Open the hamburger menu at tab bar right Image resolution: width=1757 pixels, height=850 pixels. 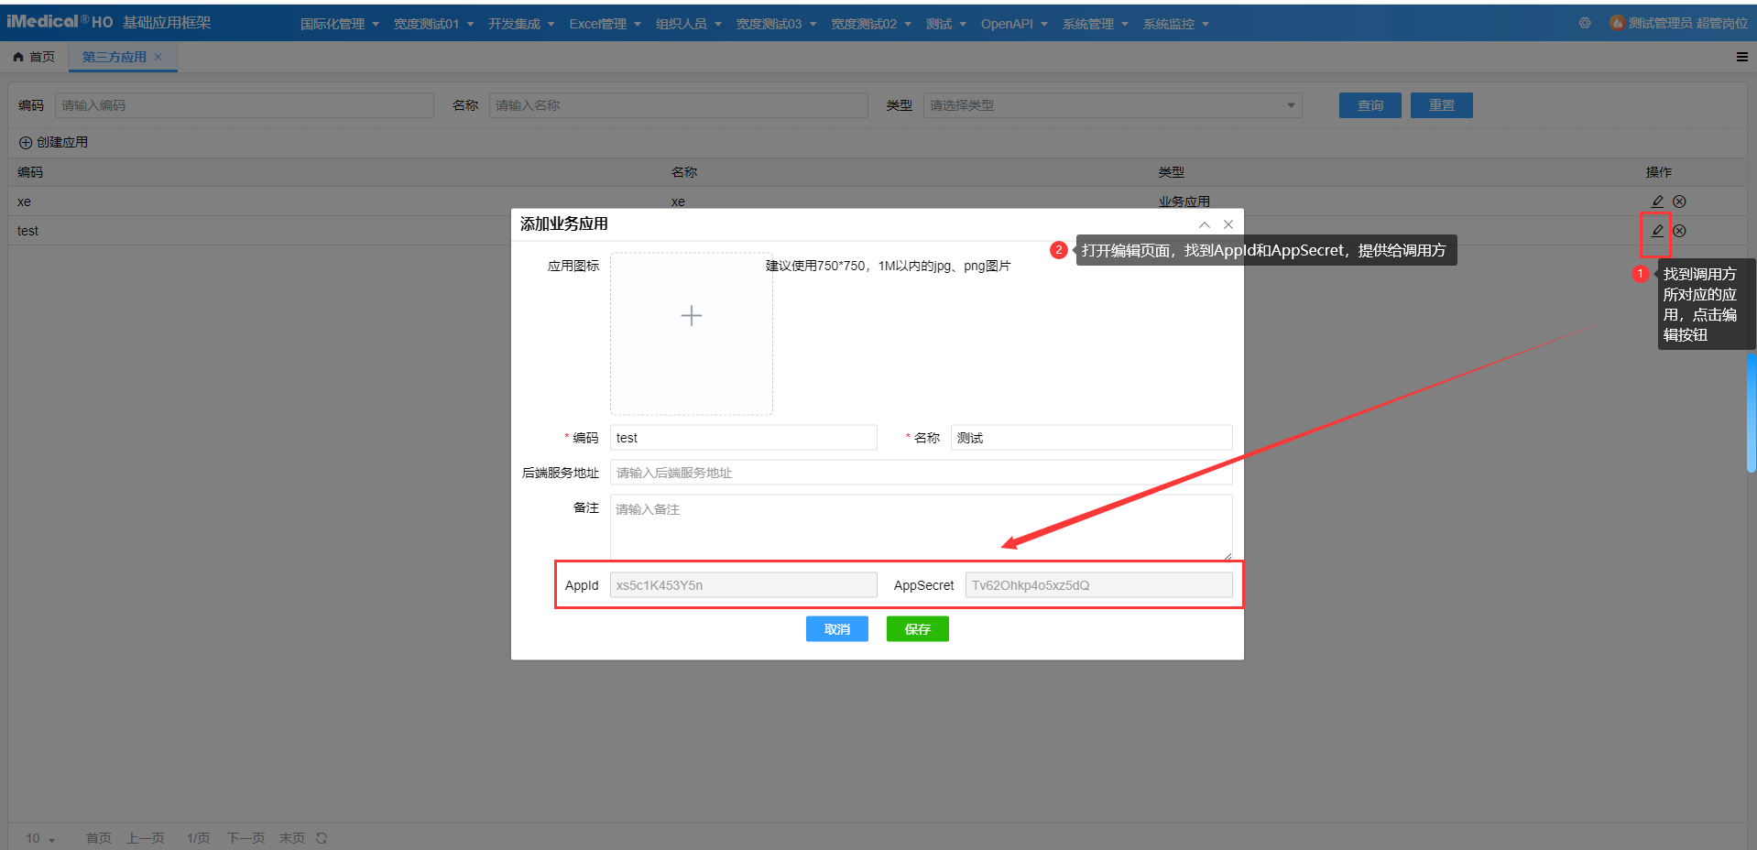1741,57
